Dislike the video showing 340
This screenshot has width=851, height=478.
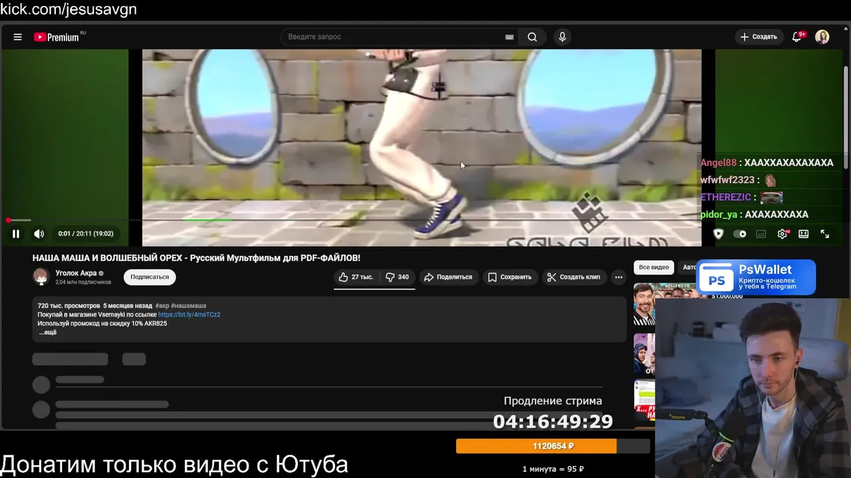[x=398, y=277]
